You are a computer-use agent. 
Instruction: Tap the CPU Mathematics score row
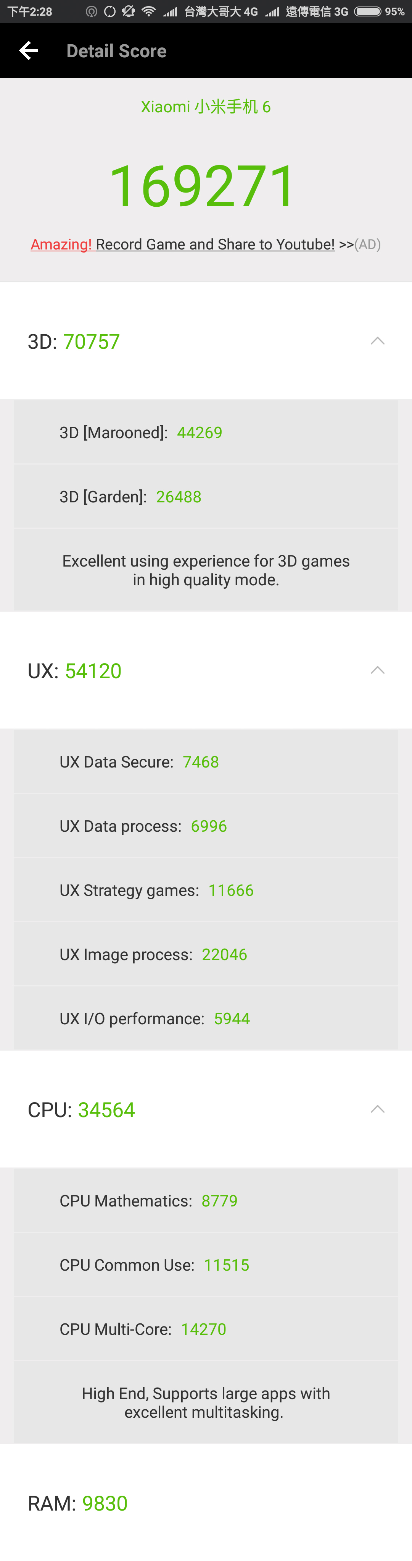click(206, 1200)
